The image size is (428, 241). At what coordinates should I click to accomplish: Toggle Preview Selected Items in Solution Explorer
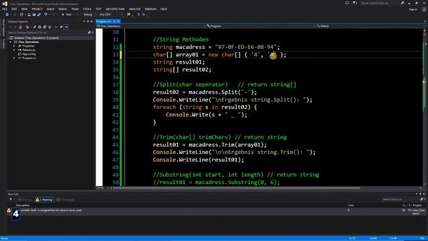tap(66, 27)
